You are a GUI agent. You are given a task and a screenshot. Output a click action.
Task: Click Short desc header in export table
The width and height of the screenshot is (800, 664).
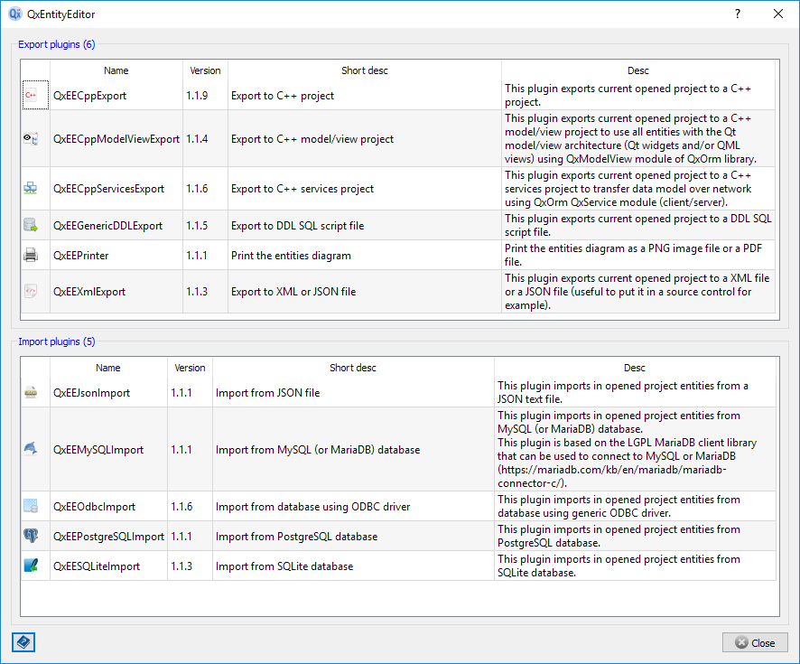coord(364,70)
